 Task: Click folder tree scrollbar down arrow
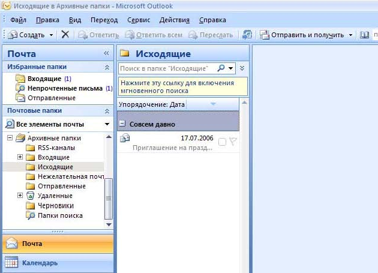[x=109, y=224]
